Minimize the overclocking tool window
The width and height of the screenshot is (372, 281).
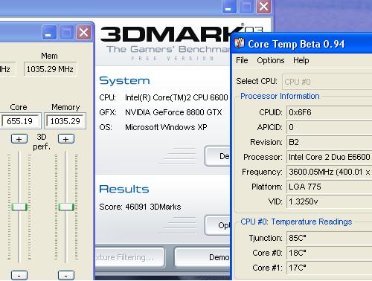(x=49, y=33)
